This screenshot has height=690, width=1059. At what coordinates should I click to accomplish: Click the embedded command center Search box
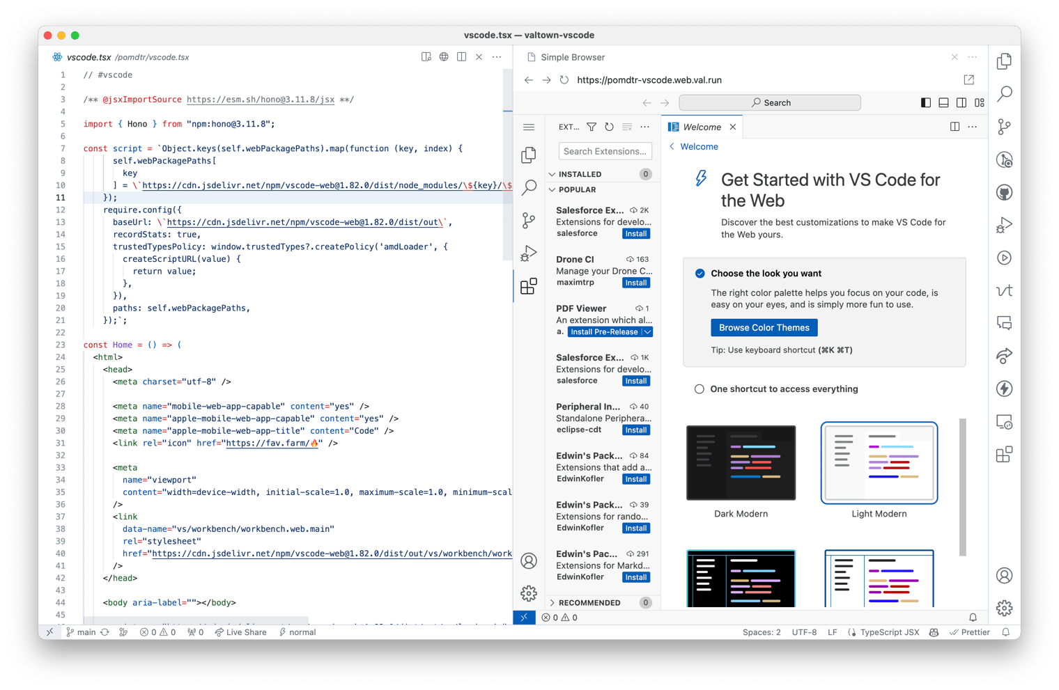click(x=770, y=103)
